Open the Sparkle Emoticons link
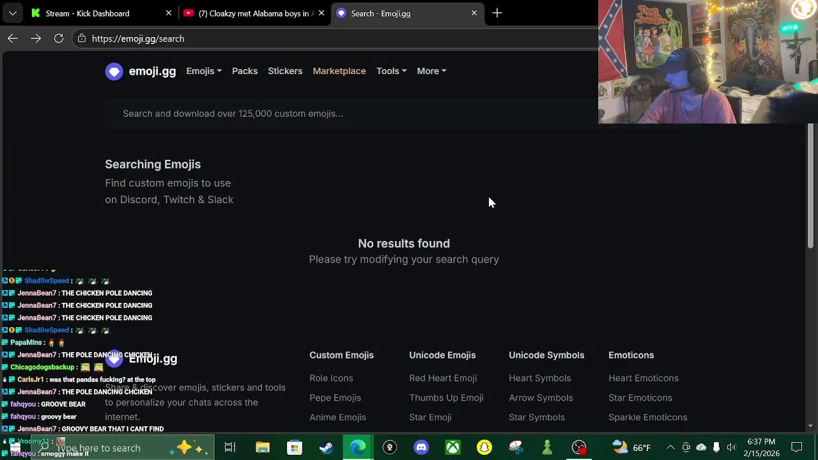Image resolution: width=818 pixels, height=460 pixels. pos(648,417)
